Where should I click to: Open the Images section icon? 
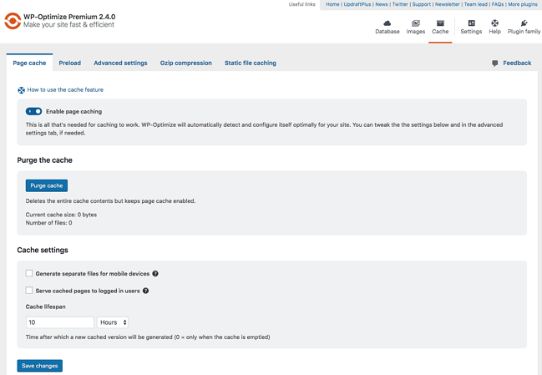pyautogui.click(x=416, y=23)
